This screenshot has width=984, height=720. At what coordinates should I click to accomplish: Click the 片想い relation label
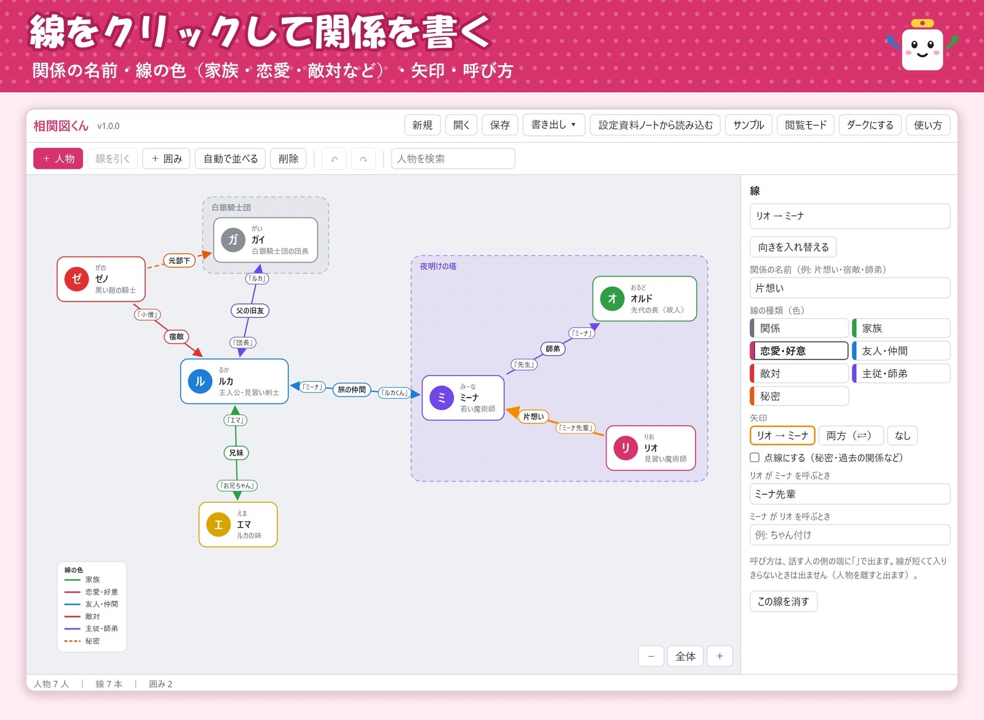(533, 417)
